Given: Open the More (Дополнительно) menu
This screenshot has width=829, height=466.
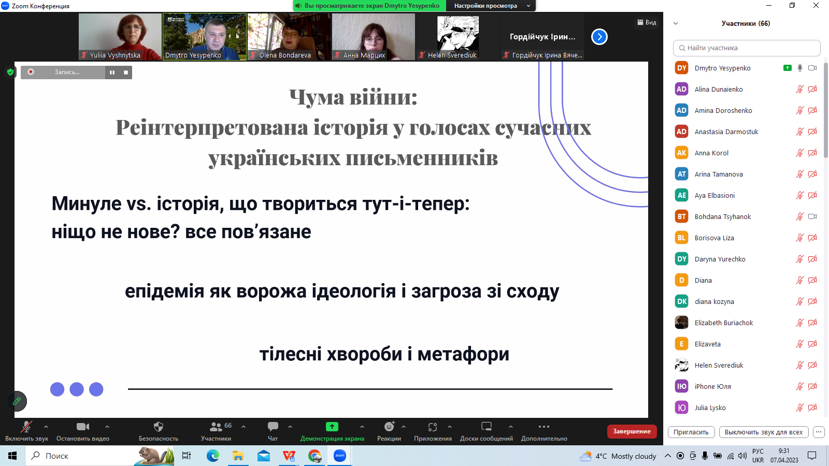Looking at the screenshot, I should pos(544,427).
